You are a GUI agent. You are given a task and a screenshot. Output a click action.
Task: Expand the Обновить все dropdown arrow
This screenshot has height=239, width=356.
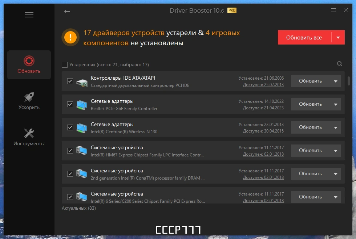[x=338, y=38]
